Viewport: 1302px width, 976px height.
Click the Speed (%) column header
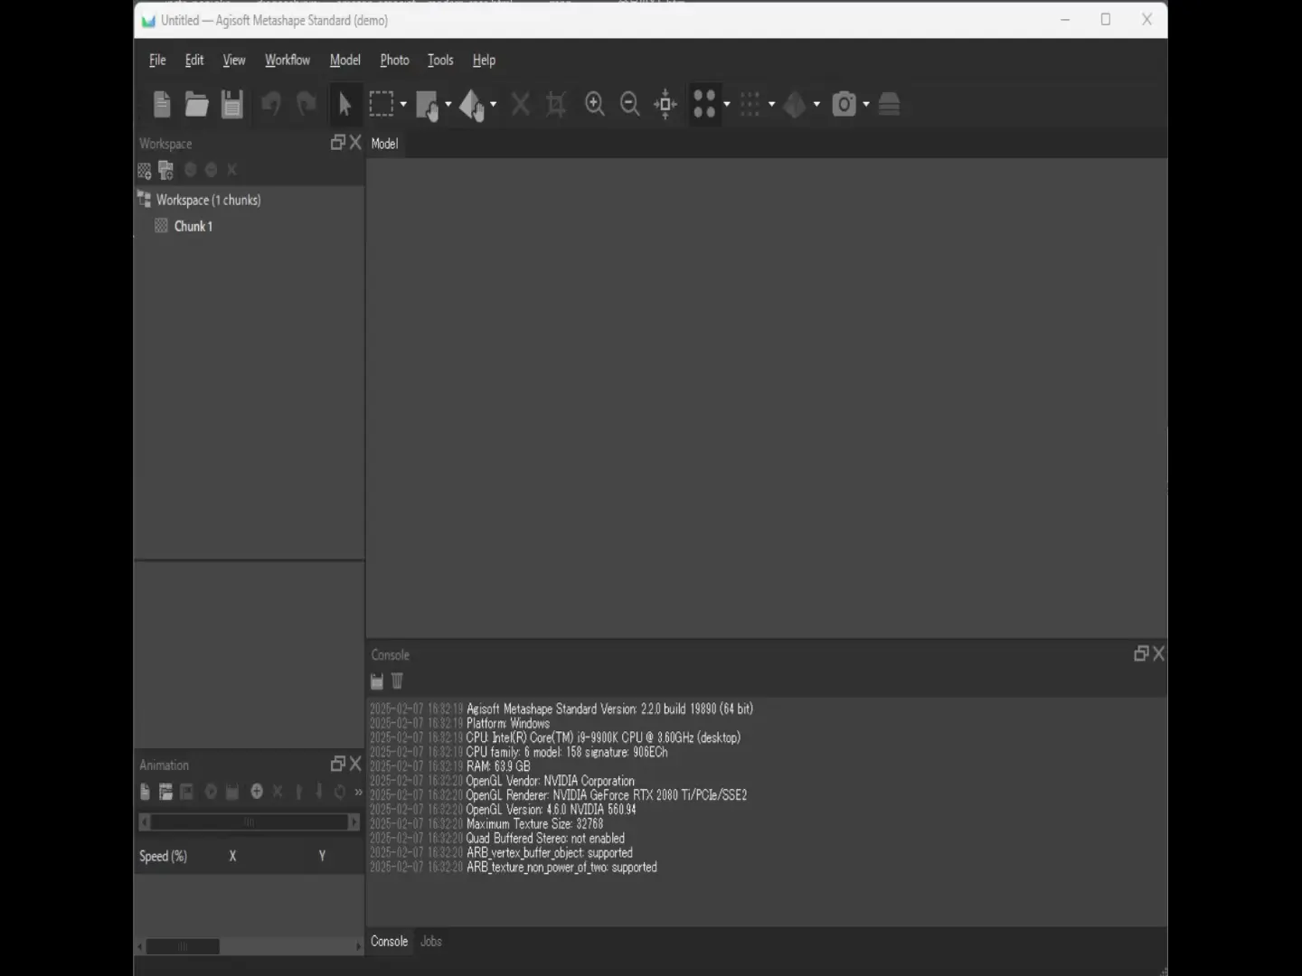point(164,857)
